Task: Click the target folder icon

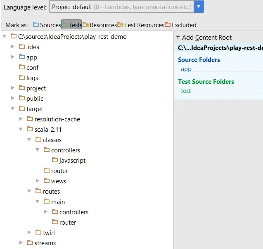Action: (22, 108)
